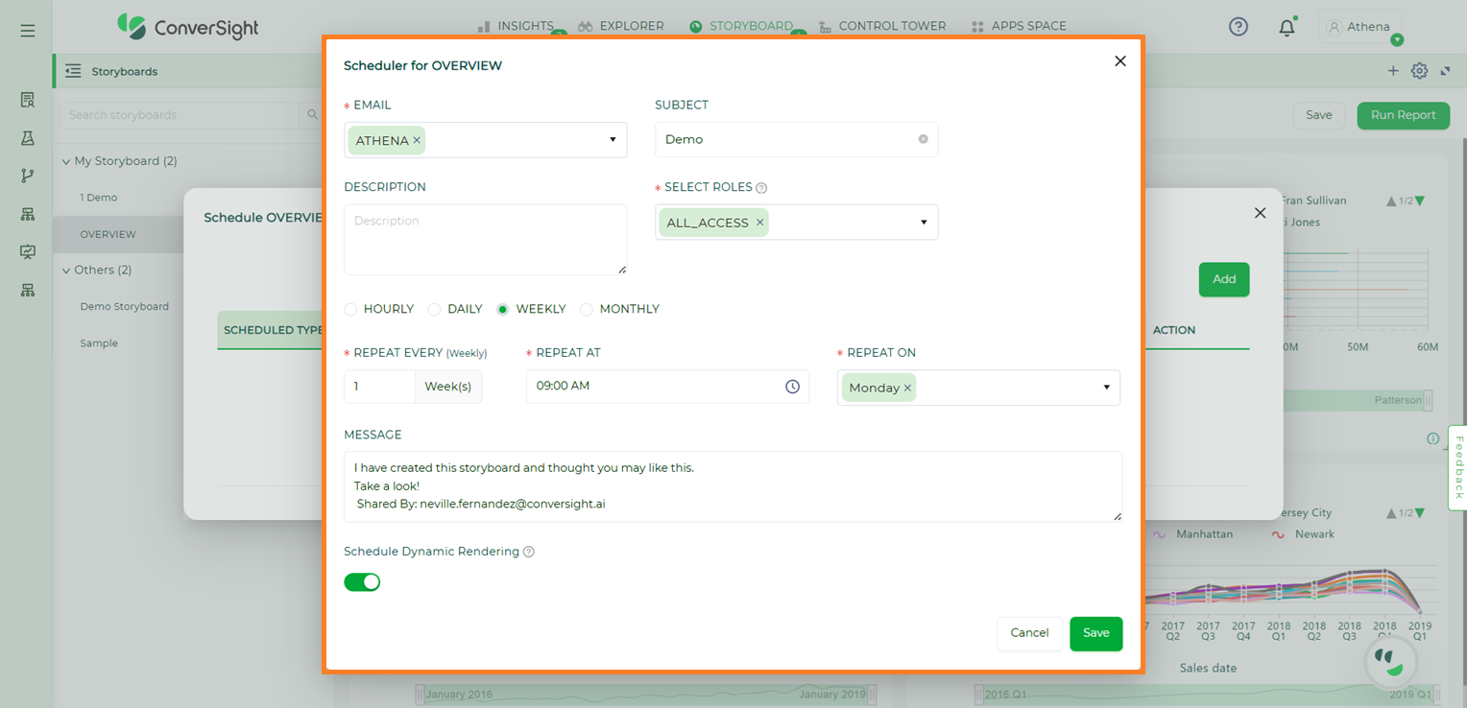The image size is (1467, 708).
Task: Click the REPEAT AT time field
Action: [667, 387]
